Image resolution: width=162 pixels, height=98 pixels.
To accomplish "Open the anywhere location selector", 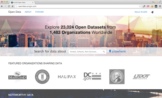I will coord(117,51).
